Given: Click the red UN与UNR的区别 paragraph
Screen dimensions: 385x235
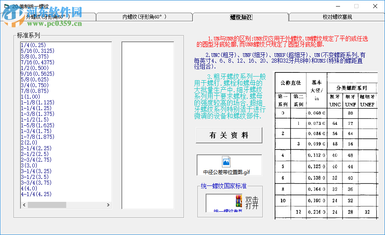Looking at the screenshot, I should [282, 41].
